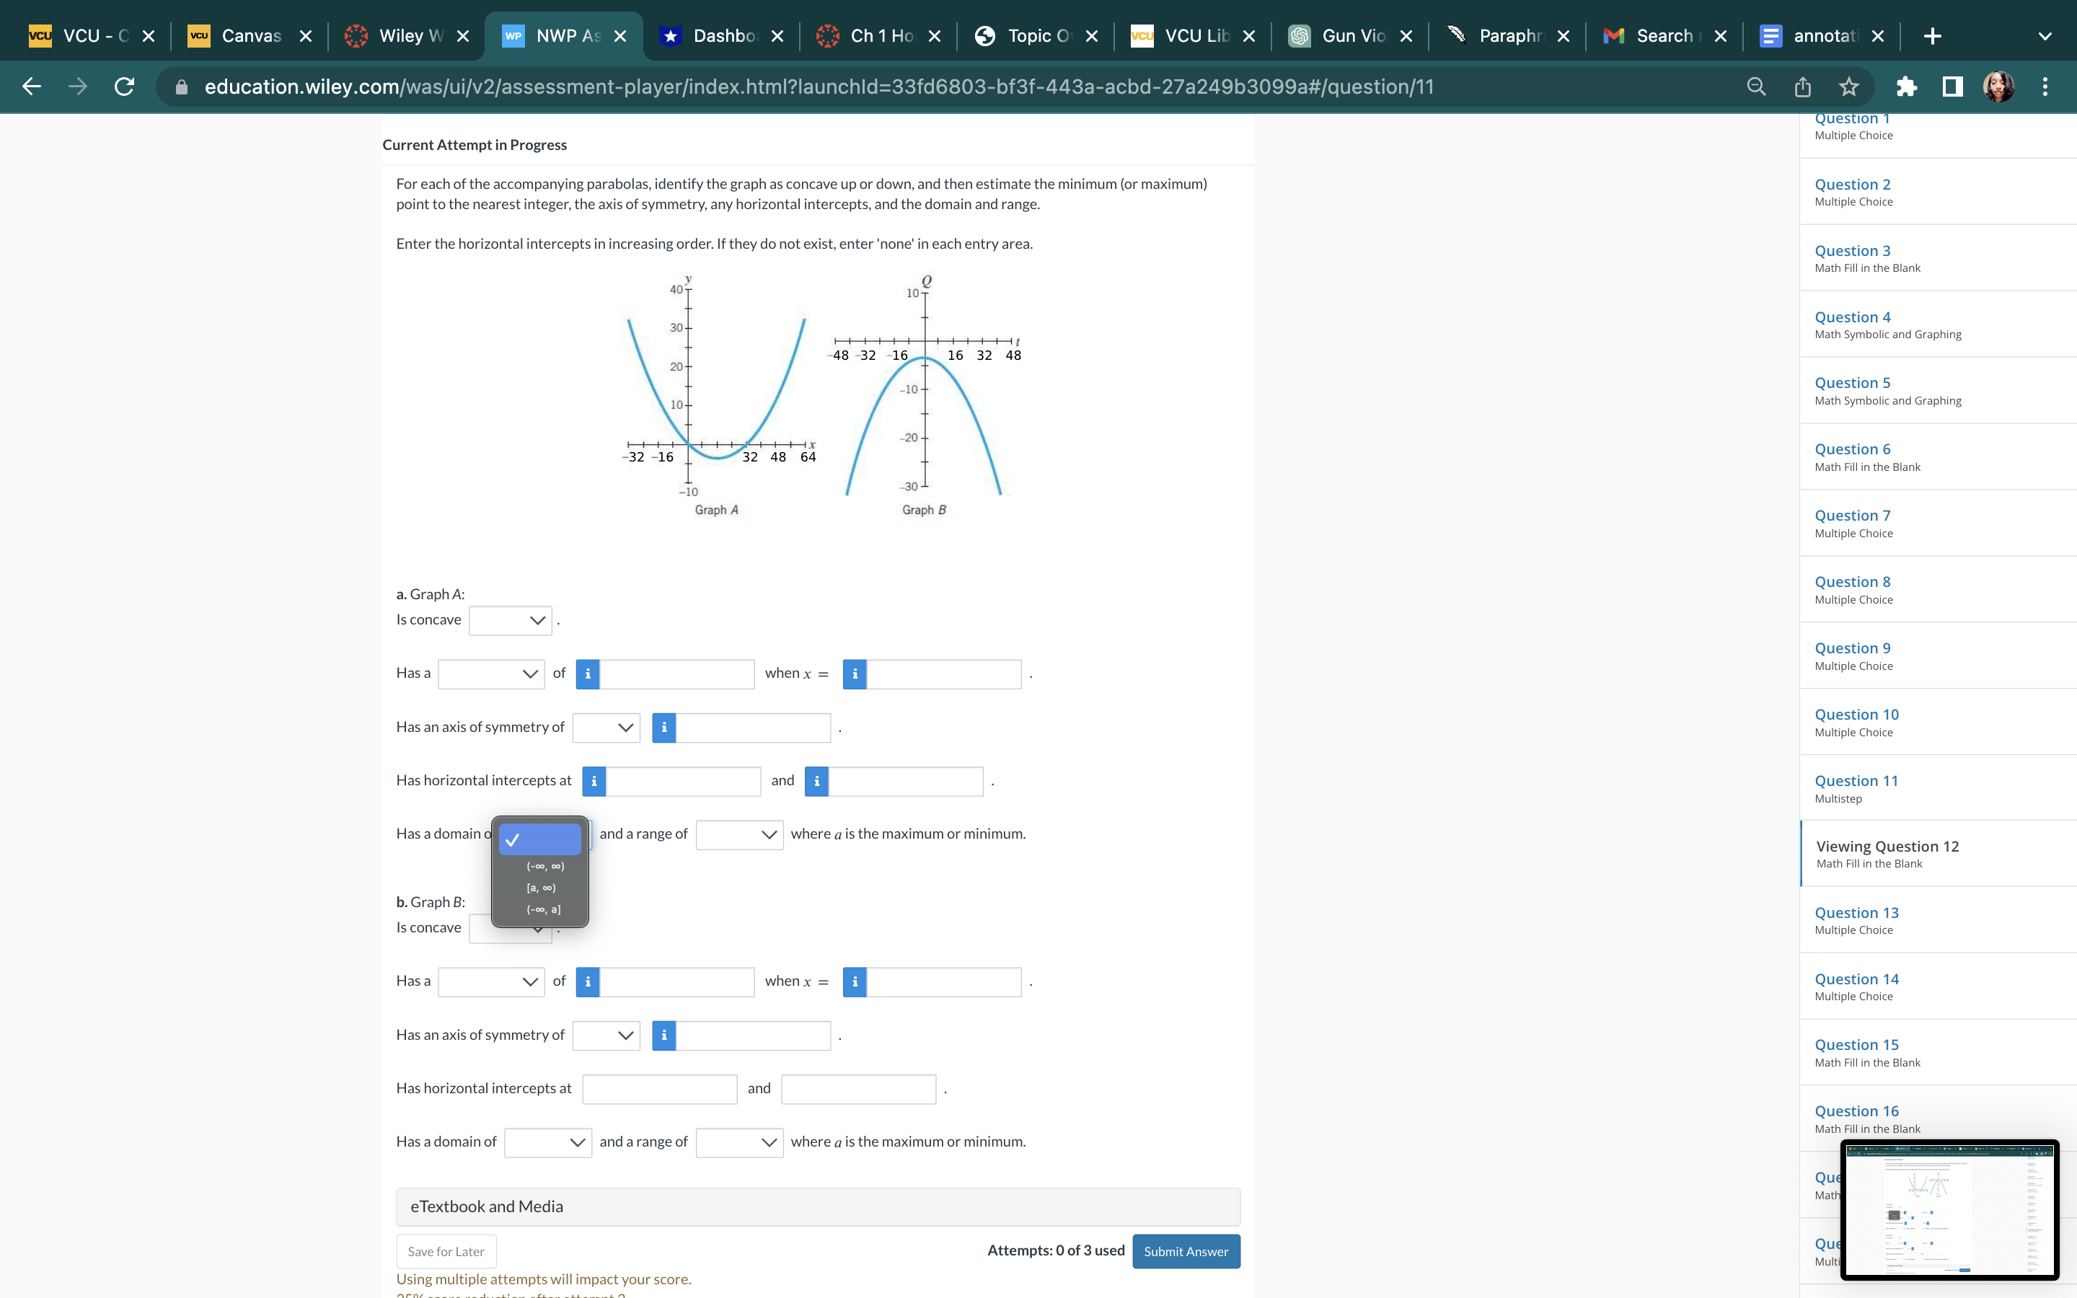Select '[a, ∞)' option from range dropdown

(540, 887)
